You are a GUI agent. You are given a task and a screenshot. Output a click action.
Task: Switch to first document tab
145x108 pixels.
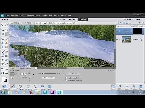[21, 23]
